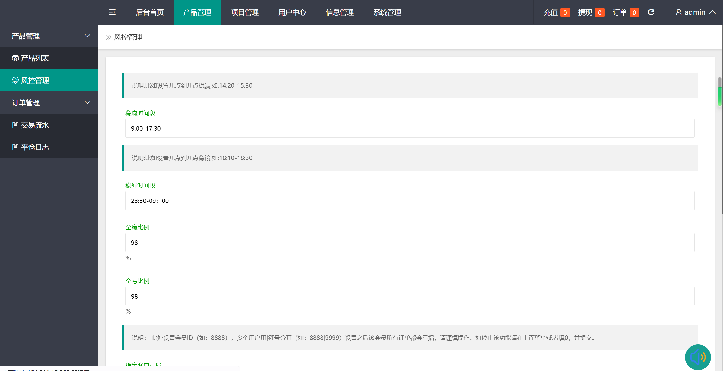This screenshot has height=371, width=723.
Task: Collapse the 订单管理 sidebar section
Action: pos(87,102)
